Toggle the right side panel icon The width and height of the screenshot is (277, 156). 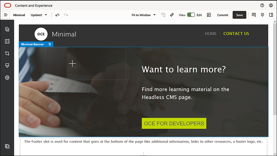271,15
